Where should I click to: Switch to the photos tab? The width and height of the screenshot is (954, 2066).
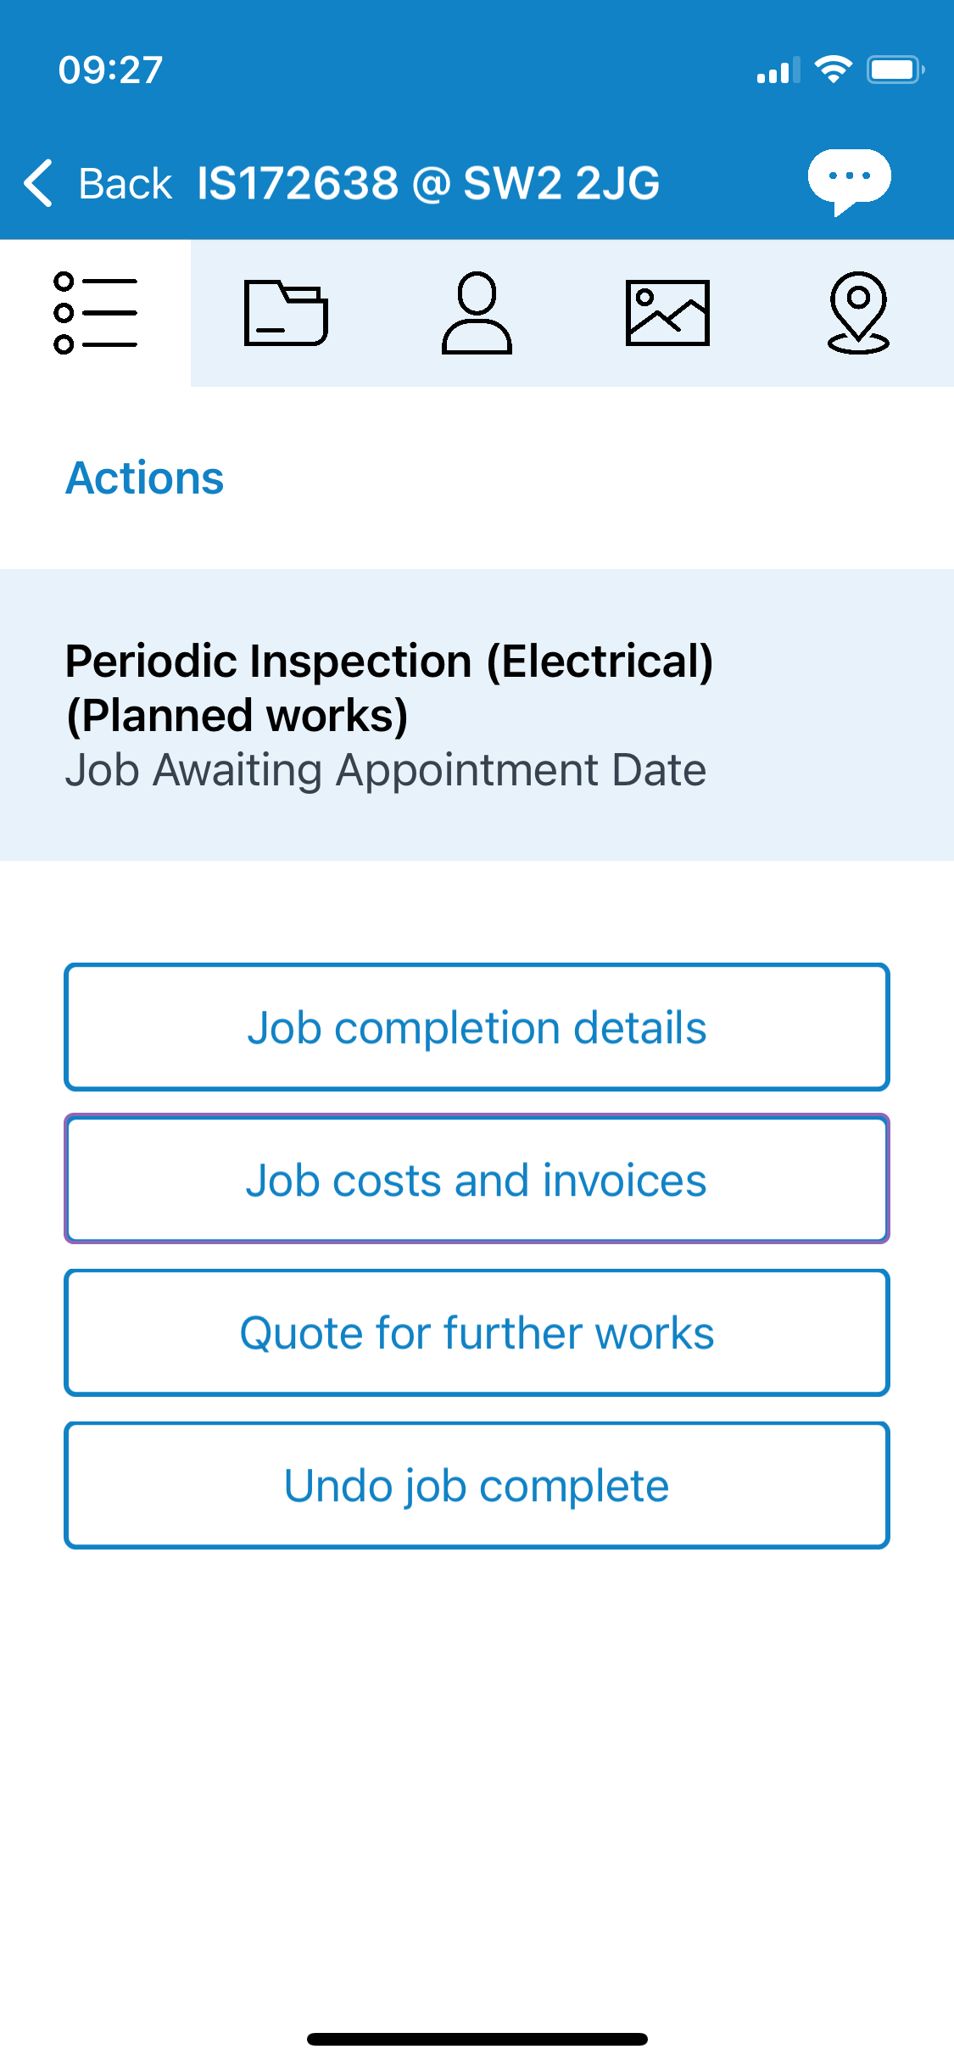[667, 312]
